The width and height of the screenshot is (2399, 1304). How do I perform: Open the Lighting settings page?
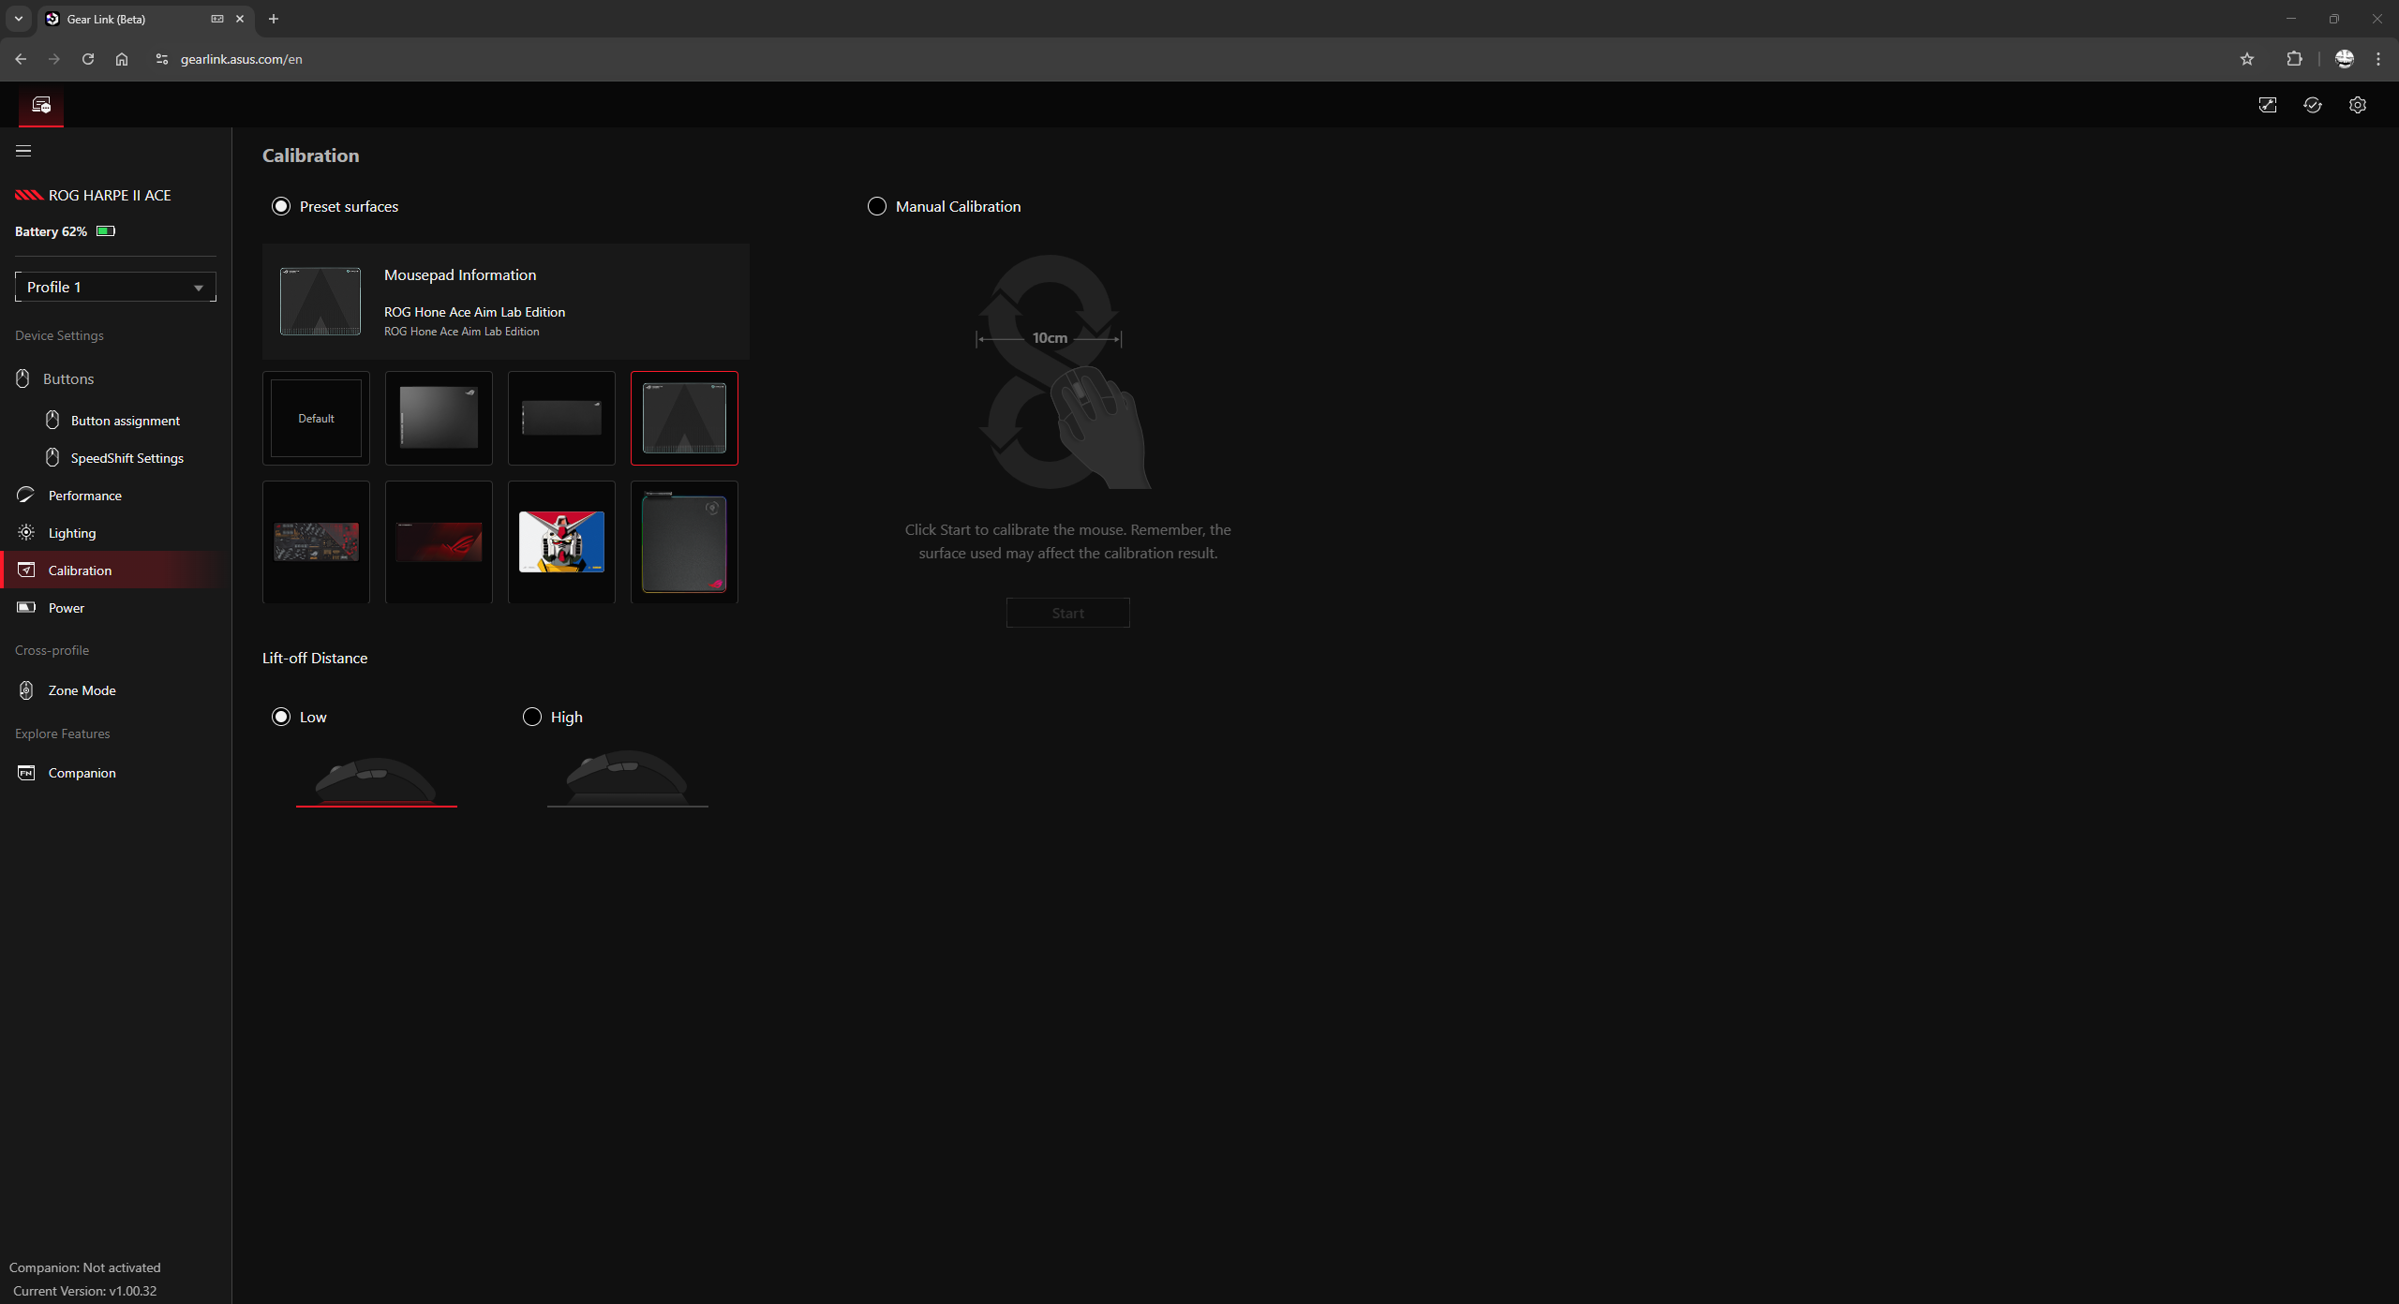[x=72, y=533]
